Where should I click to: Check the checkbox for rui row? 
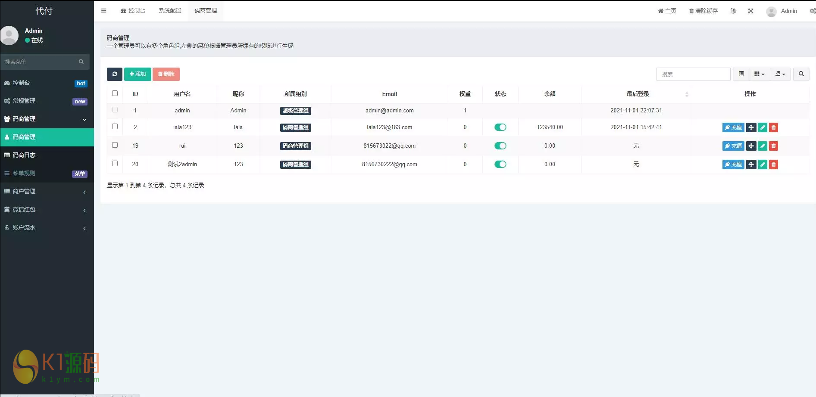(115, 145)
